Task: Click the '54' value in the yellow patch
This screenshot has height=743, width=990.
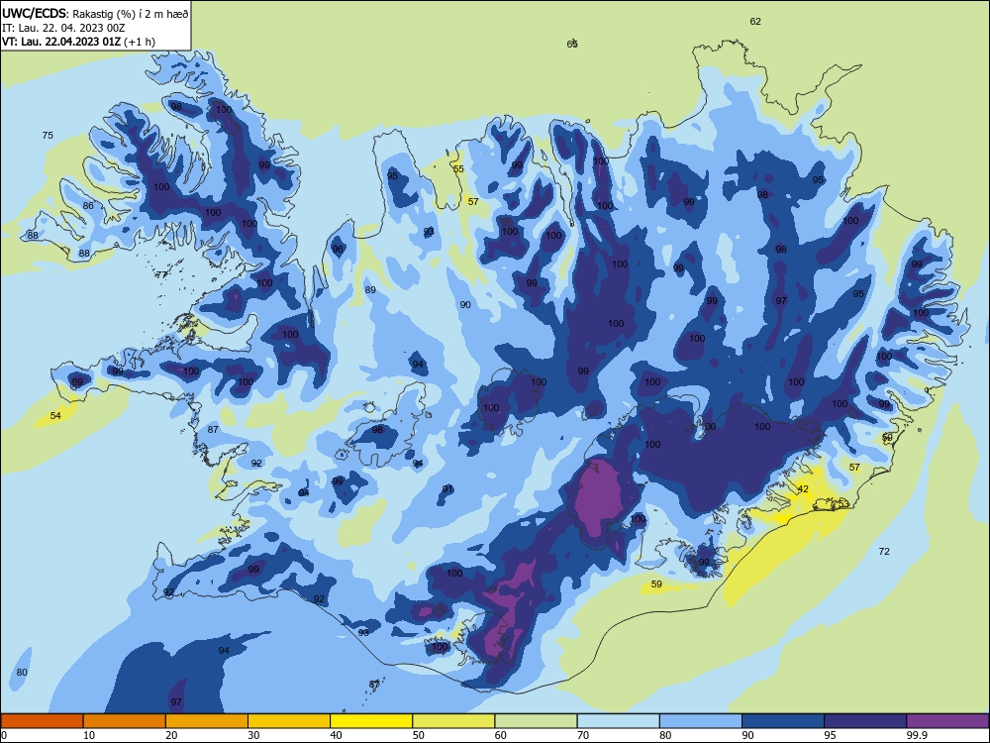Action: pos(55,416)
